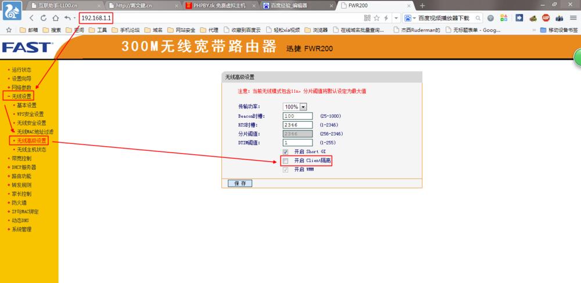Click the gray WiFi extension icon
581x283 pixels.
coord(490,18)
